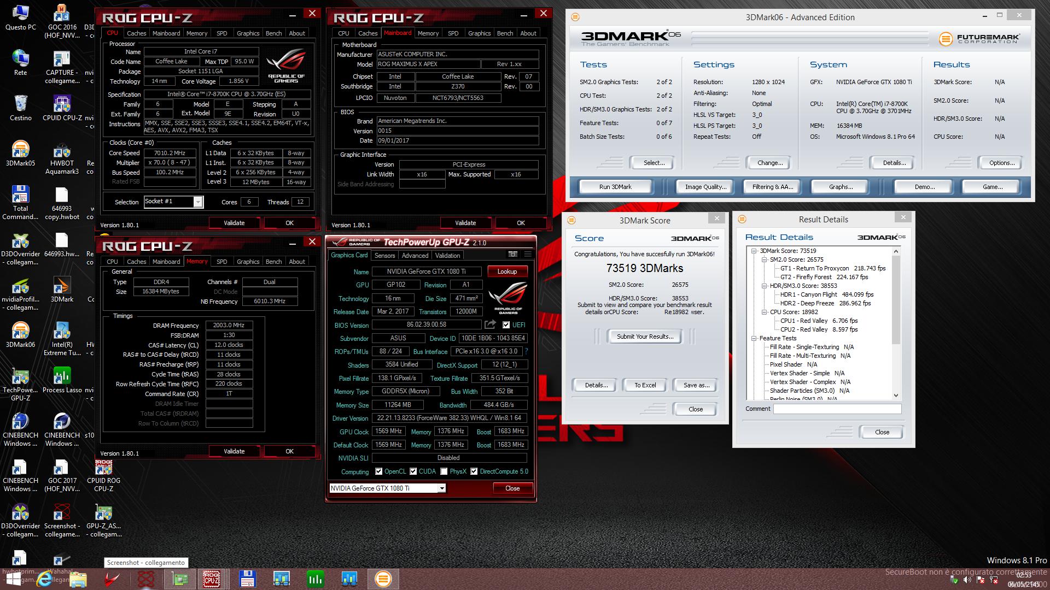Open the Rete network desktop icon
This screenshot has height=590, width=1050.
click(20, 62)
